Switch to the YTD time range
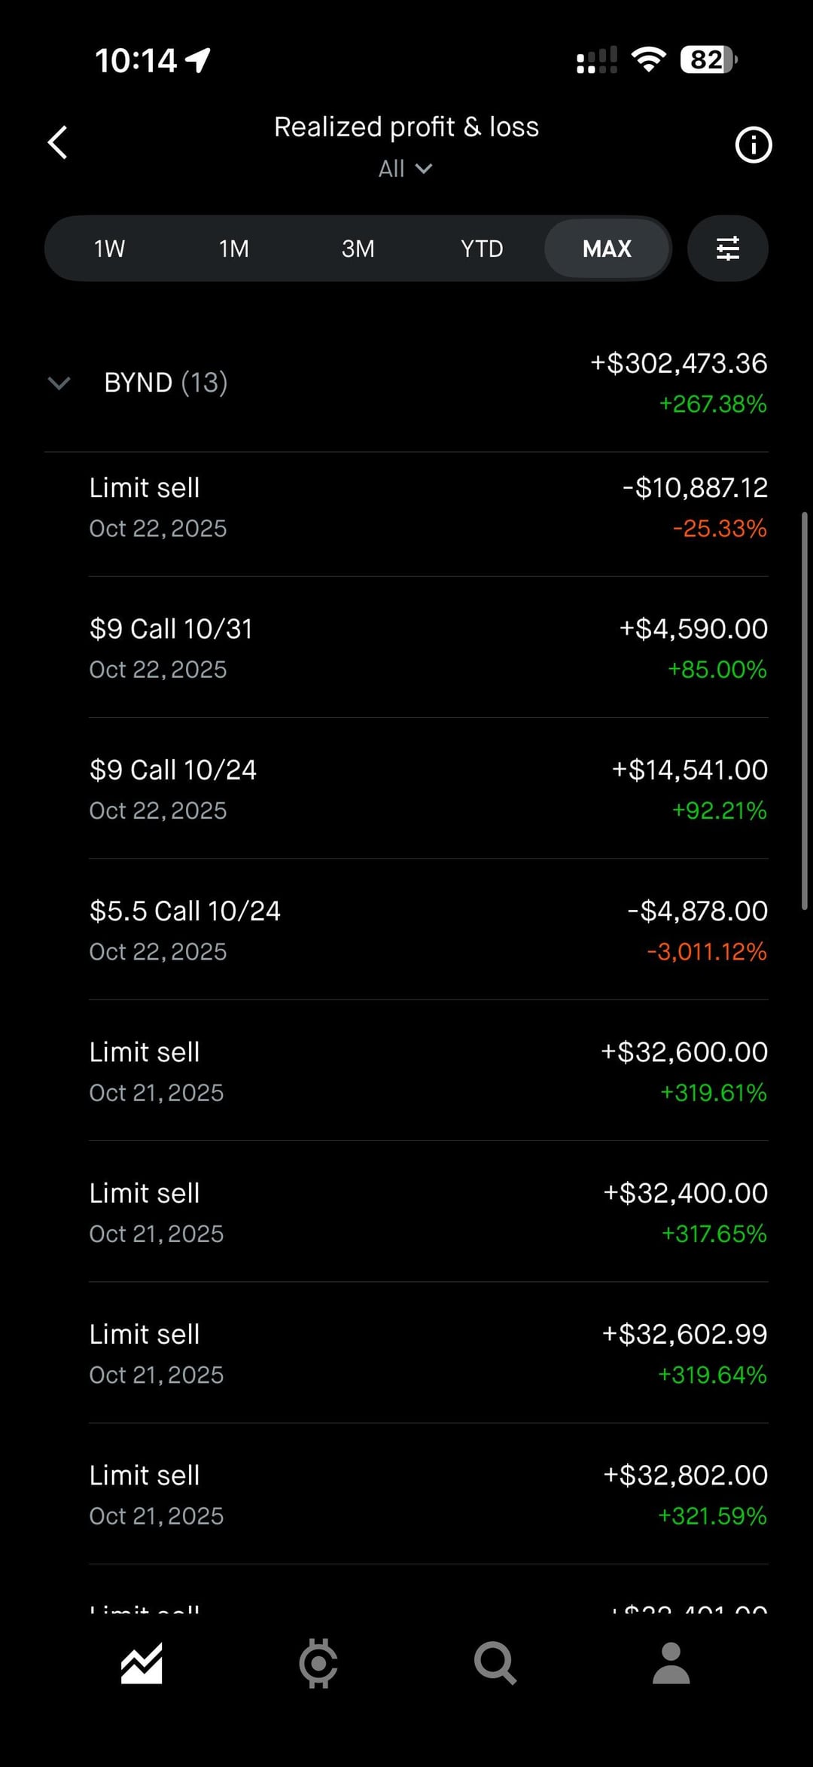Image resolution: width=813 pixels, height=1767 pixels. tap(482, 249)
